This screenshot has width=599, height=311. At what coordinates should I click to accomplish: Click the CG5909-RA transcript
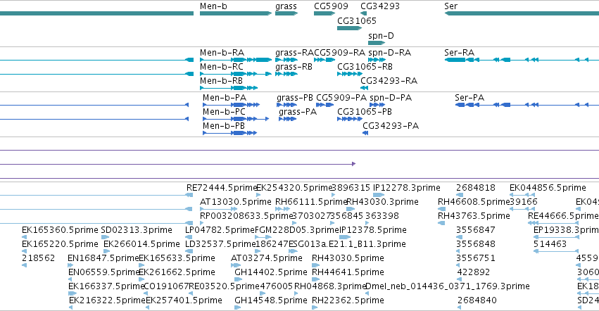324,60
